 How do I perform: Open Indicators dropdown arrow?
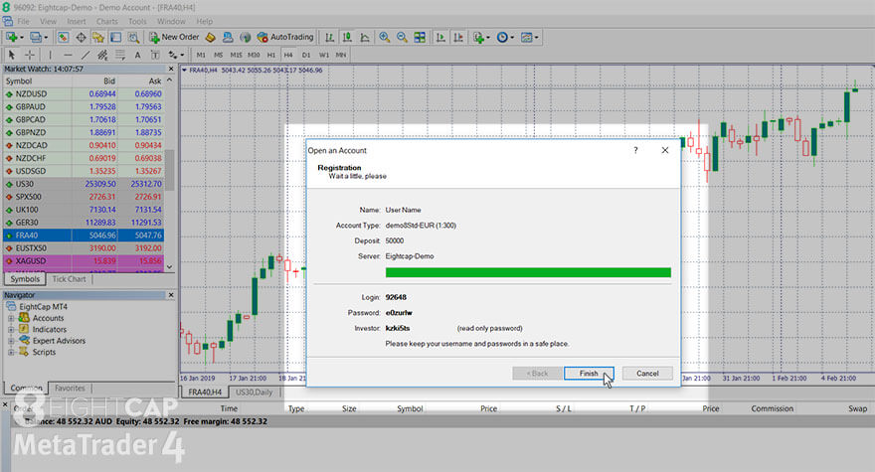click(488, 38)
